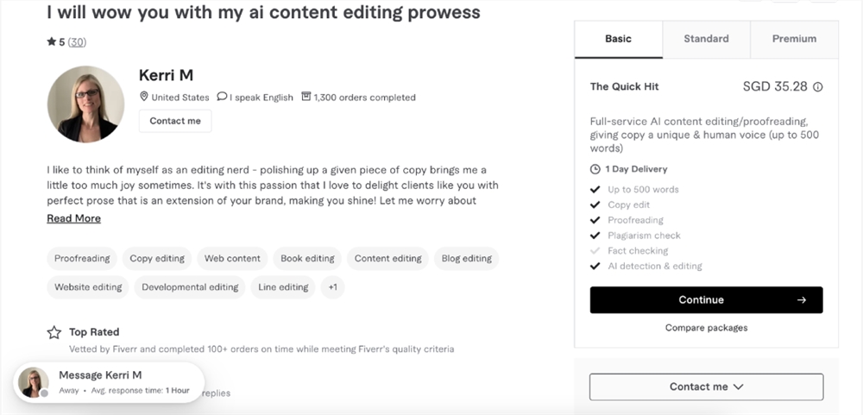This screenshot has height=415, width=863.
Task: Click the Contact me button under Kerri M
Action: (175, 121)
